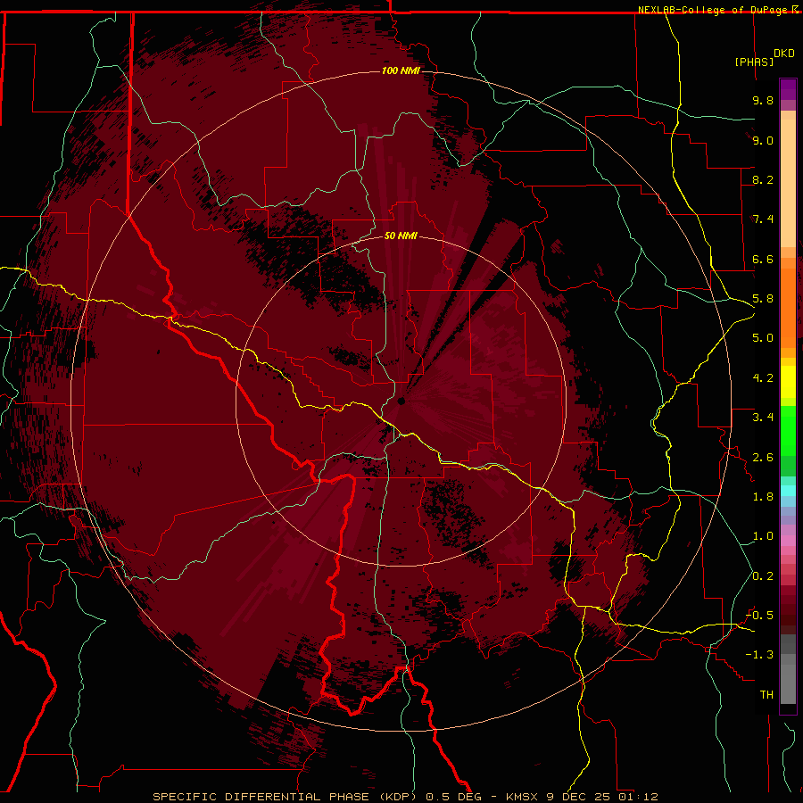Click the TH label on the color scale
This screenshot has height=803, width=803.
click(x=766, y=695)
